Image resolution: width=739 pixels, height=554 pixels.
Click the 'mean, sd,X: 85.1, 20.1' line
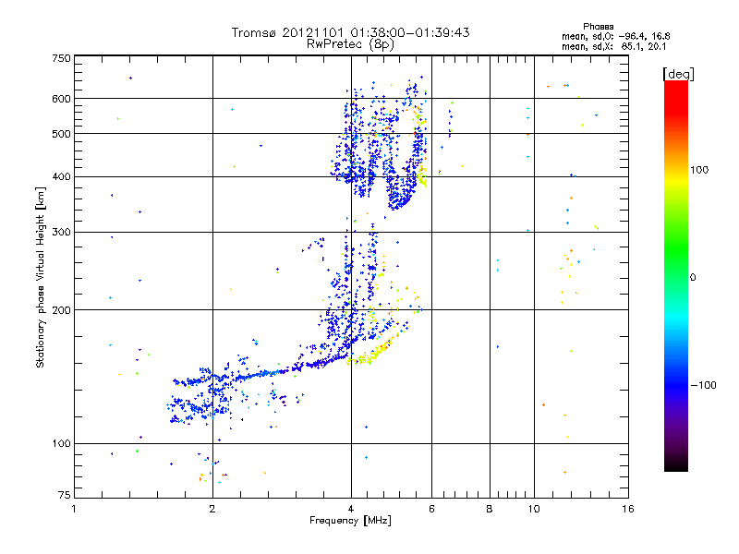pyautogui.click(x=613, y=46)
